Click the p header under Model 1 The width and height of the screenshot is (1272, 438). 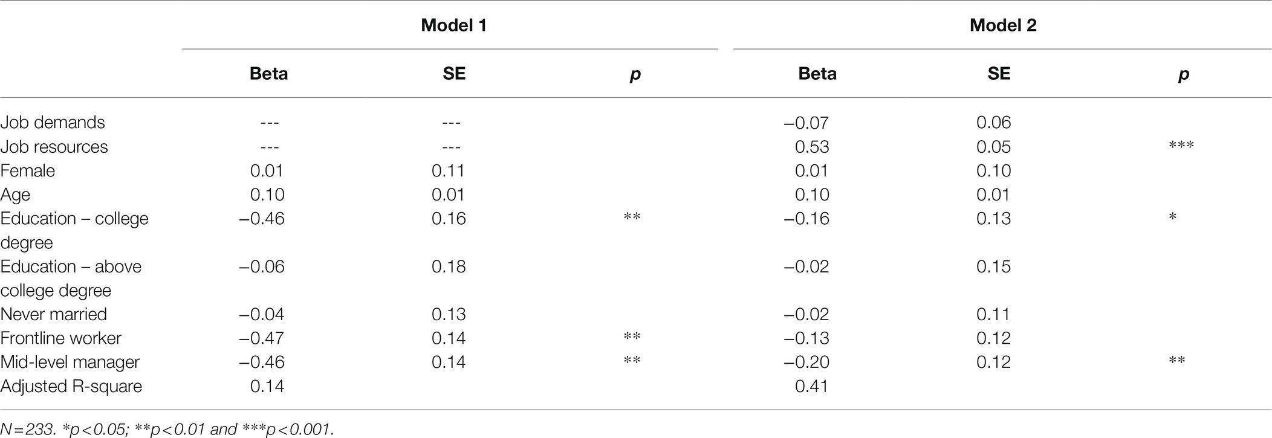pyautogui.click(x=635, y=75)
